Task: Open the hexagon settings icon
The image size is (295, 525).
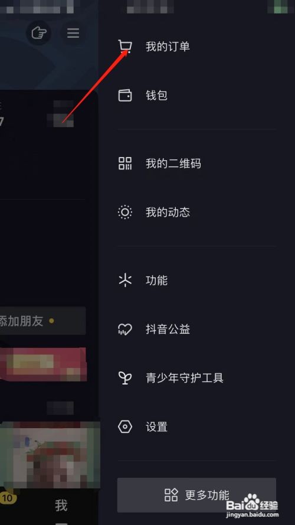Action: point(125,427)
